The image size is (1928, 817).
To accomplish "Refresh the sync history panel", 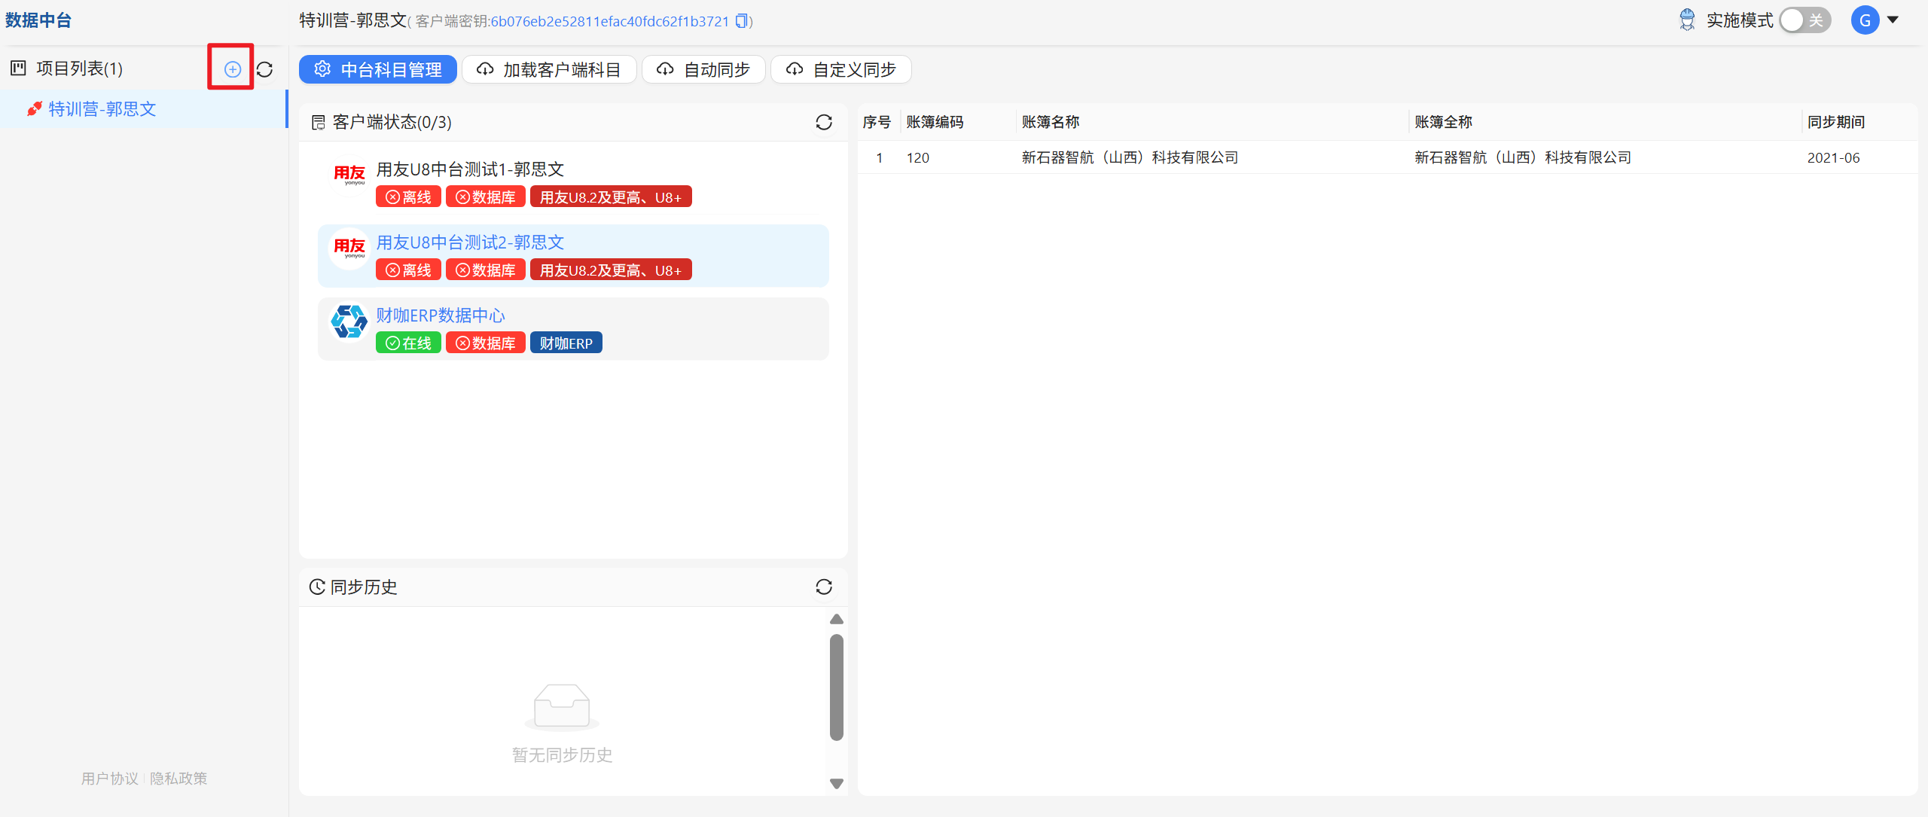I will pos(824,587).
